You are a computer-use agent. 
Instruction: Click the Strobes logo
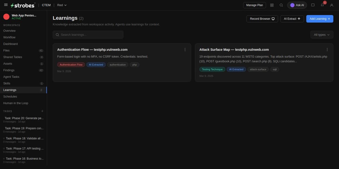pos(22,5)
